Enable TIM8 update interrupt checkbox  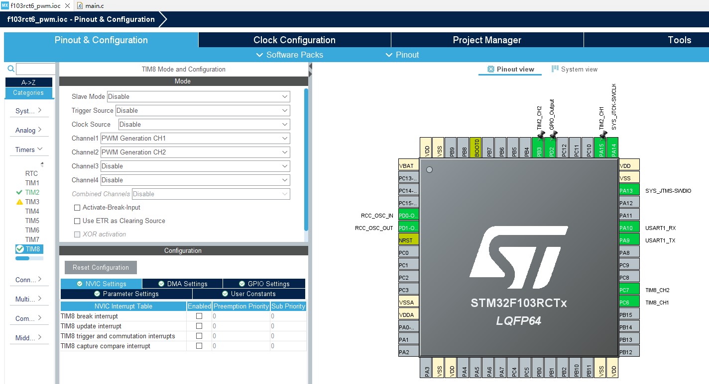coord(199,326)
